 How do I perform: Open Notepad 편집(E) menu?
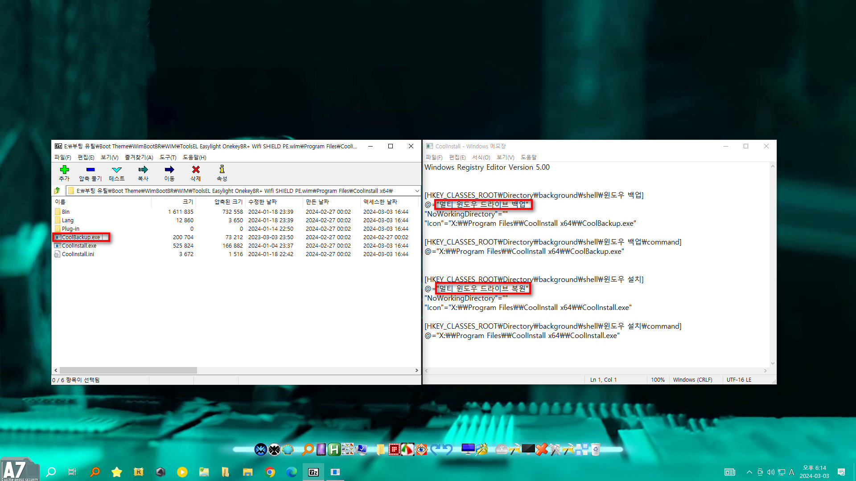[x=457, y=157]
